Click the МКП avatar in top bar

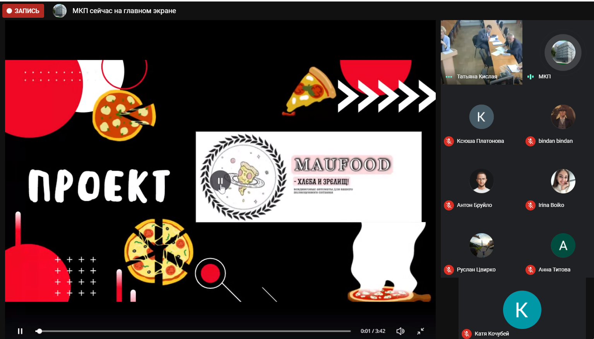60,11
